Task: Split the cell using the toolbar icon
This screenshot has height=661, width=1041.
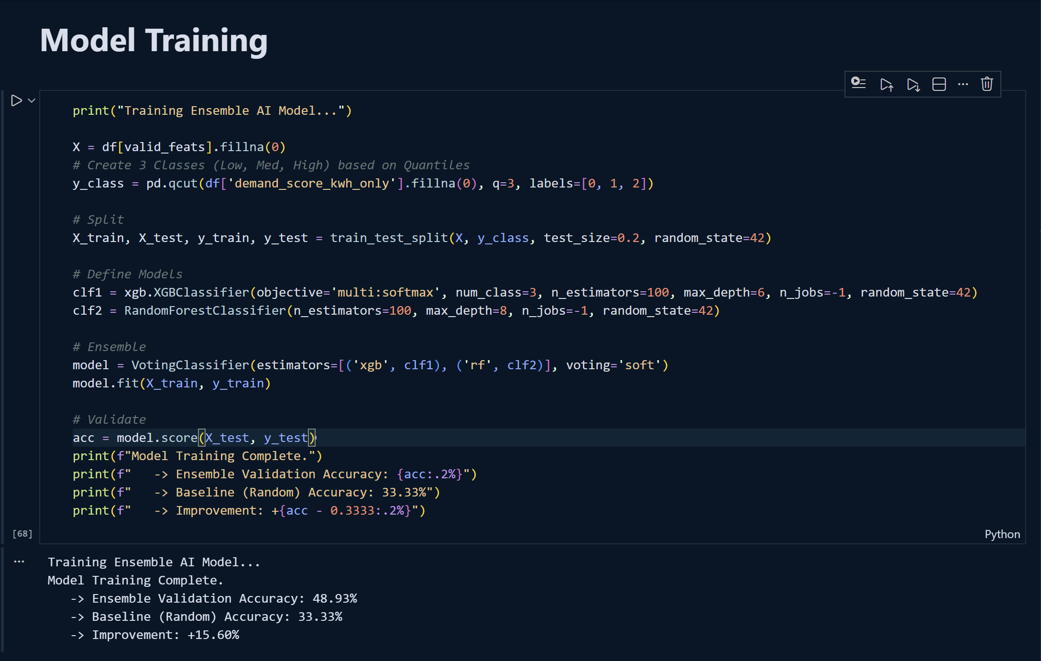Action: coord(939,84)
